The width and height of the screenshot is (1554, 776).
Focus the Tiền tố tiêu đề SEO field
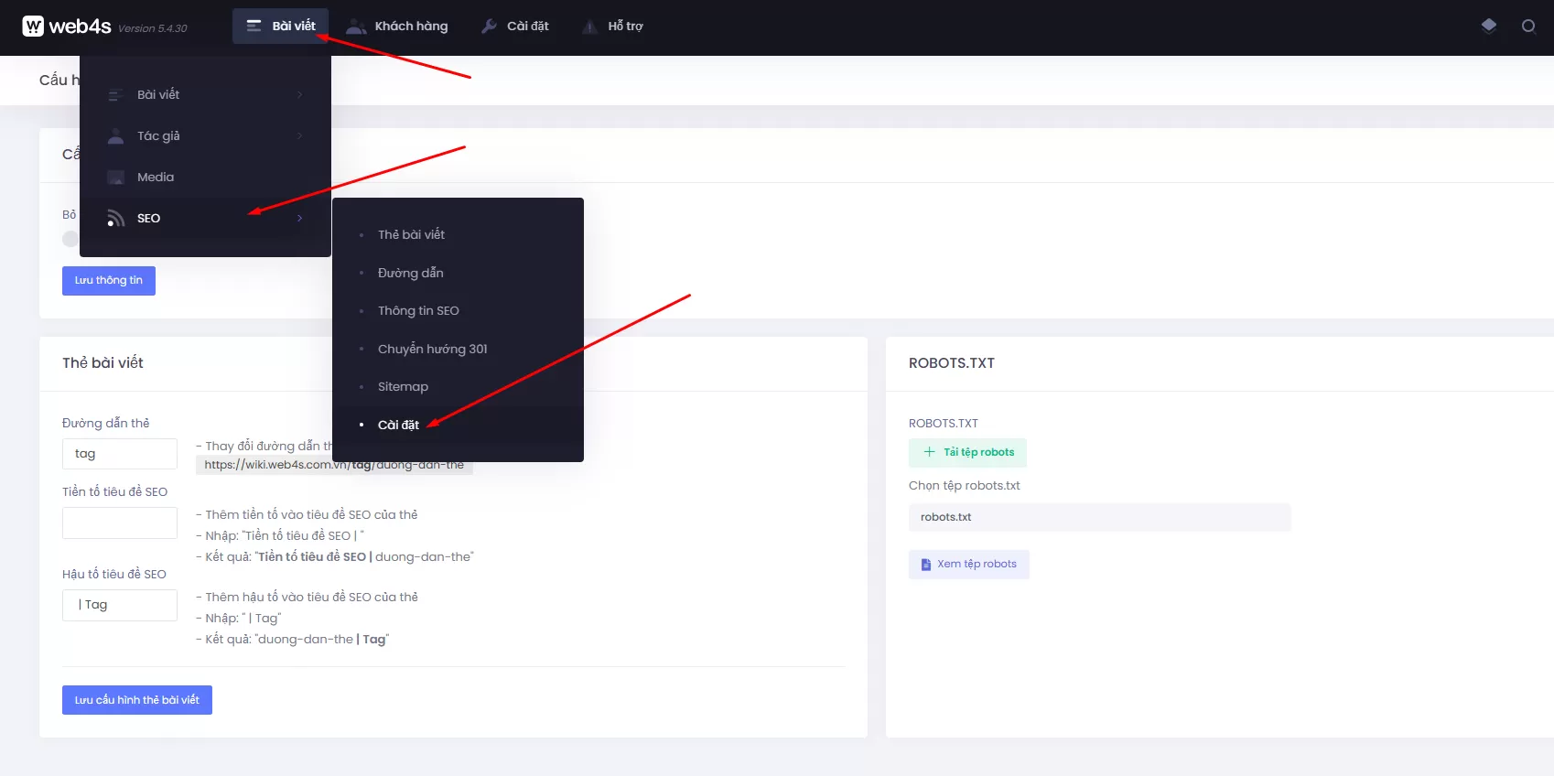120,523
